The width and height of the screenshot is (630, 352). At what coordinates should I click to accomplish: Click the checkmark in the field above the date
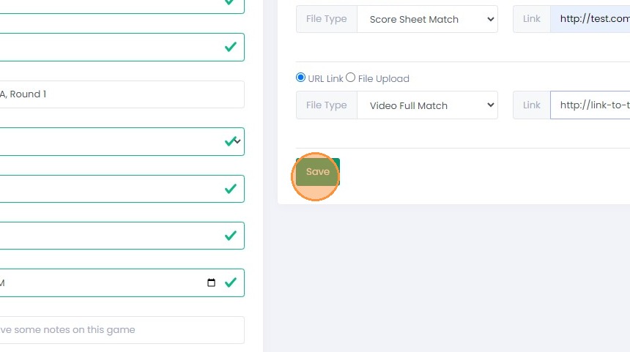tap(231, 236)
